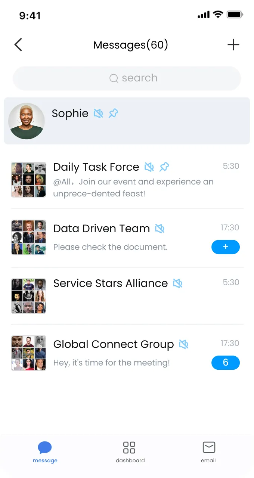Tap the blue 6 unread badge

pyautogui.click(x=226, y=363)
